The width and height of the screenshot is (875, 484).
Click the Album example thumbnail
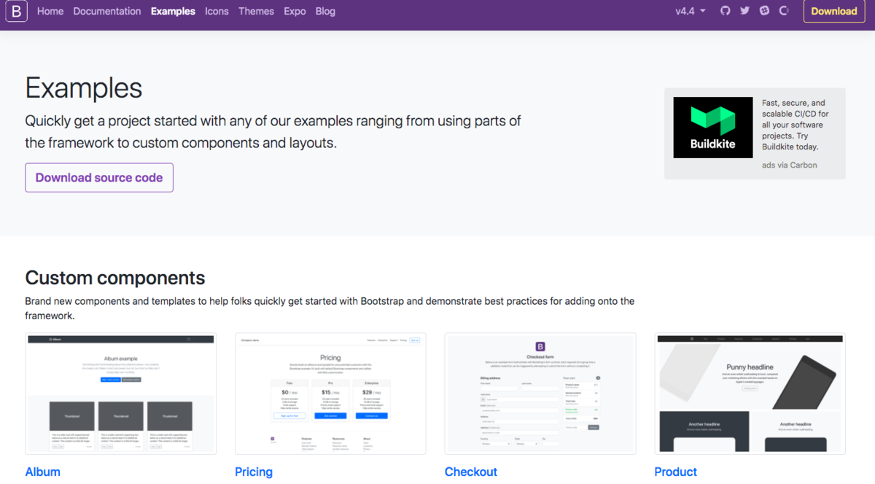pos(120,394)
